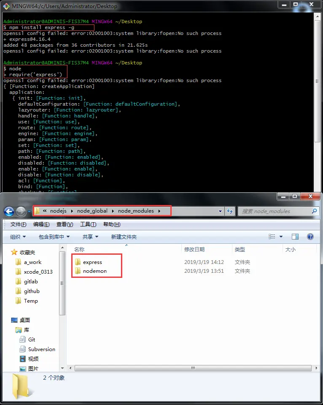Open the recent pages dropdown arrow
This screenshot has width=323, height=405.
29,211
